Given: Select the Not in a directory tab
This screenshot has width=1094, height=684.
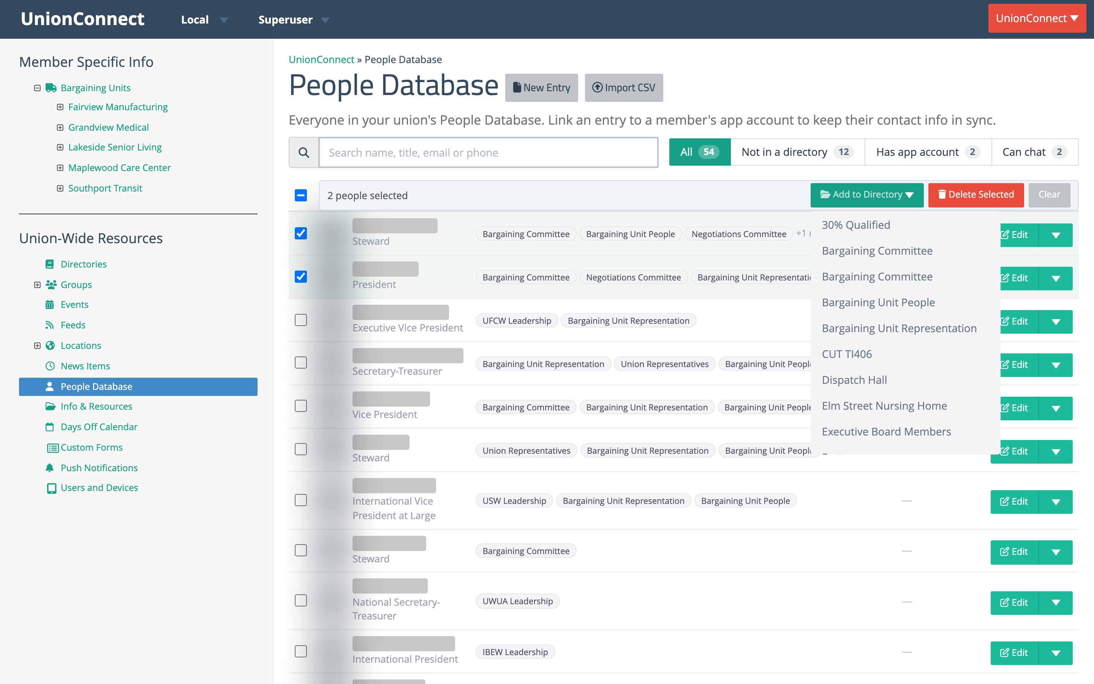Looking at the screenshot, I should click(x=797, y=152).
